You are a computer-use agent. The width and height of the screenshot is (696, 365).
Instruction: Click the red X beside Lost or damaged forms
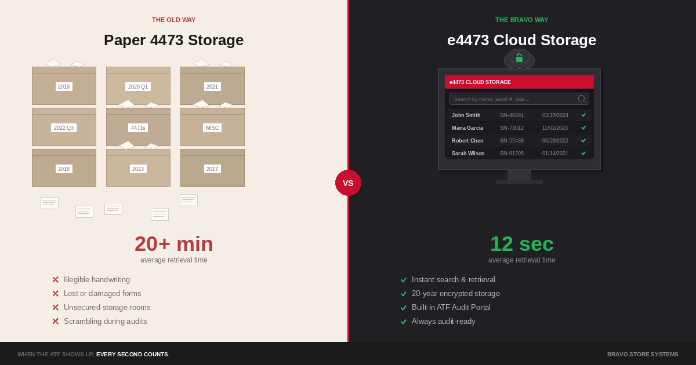56,294
